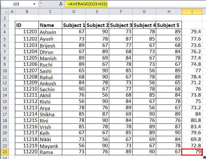The height and width of the screenshot is (159, 206).
Task: Click Nikki's Subject 2 score 56
Action: click(97, 139)
